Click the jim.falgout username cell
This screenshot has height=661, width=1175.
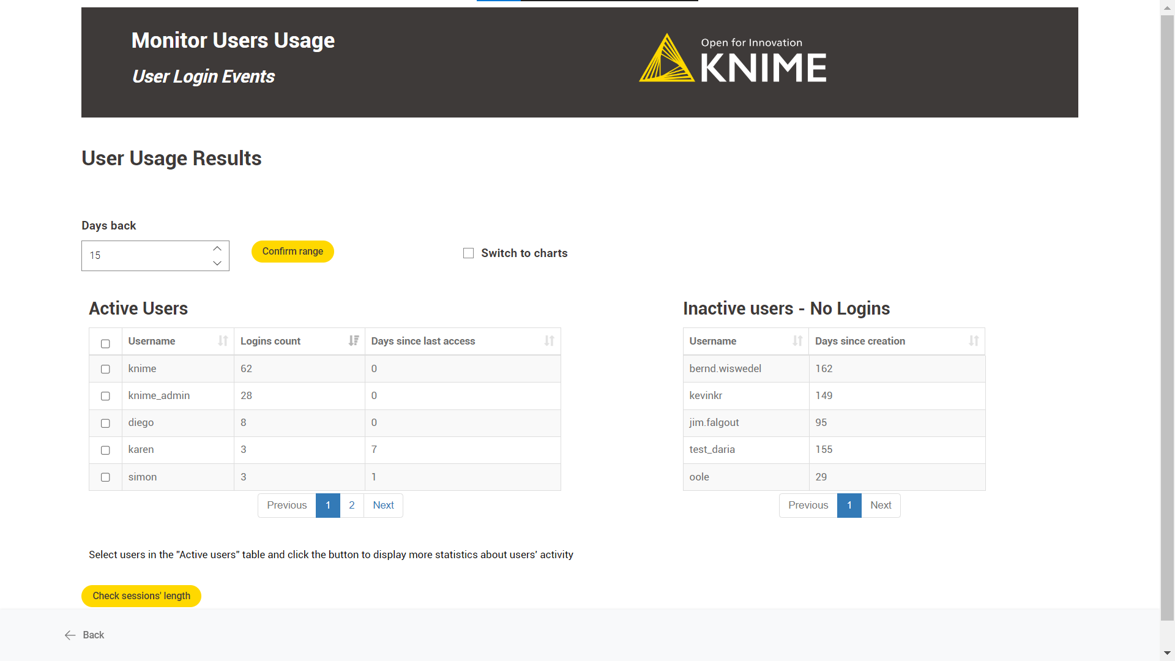click(x=746, y=423)
